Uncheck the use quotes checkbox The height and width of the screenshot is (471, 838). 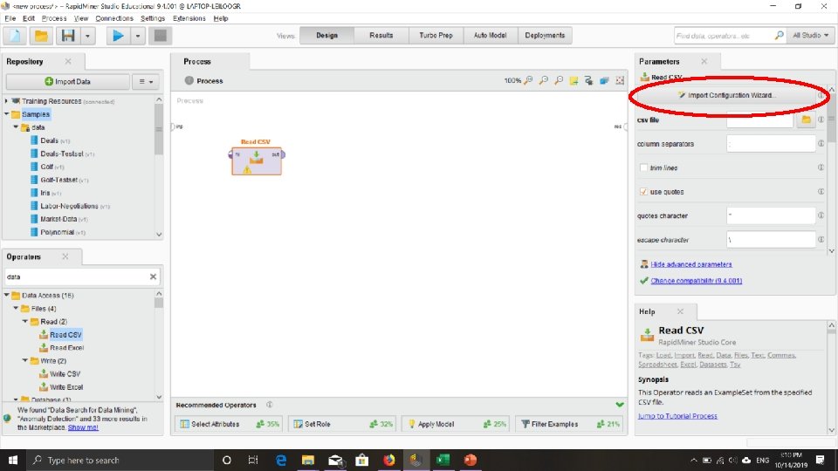(x=643, y=192)
